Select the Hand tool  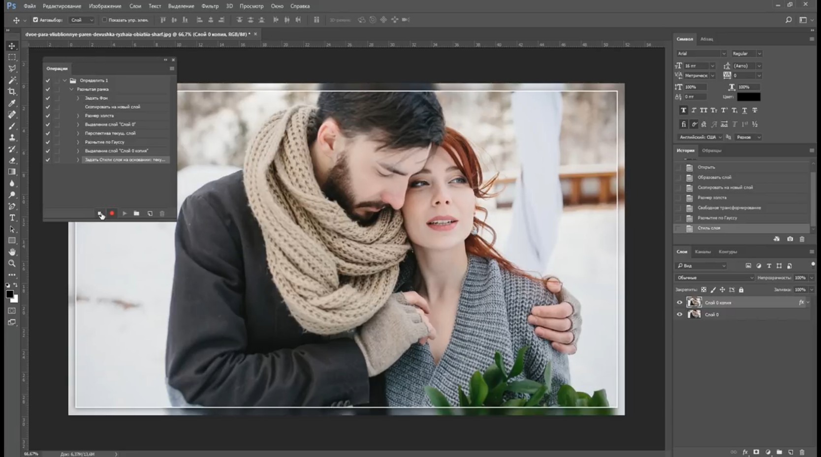(x=12, y=252)
